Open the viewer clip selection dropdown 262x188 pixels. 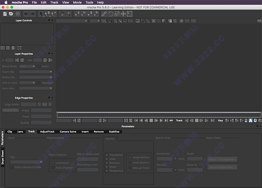tap(72, 21)
